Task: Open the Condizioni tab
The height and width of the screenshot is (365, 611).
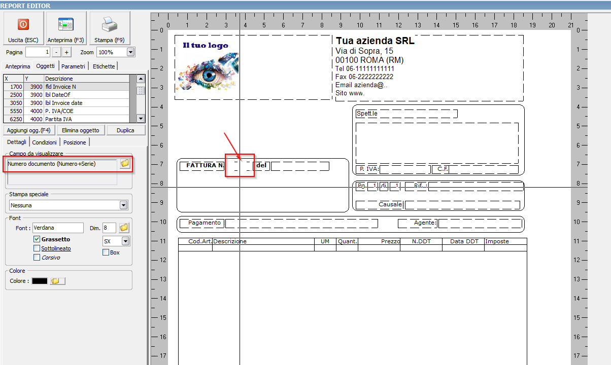Action: point(45,142)
